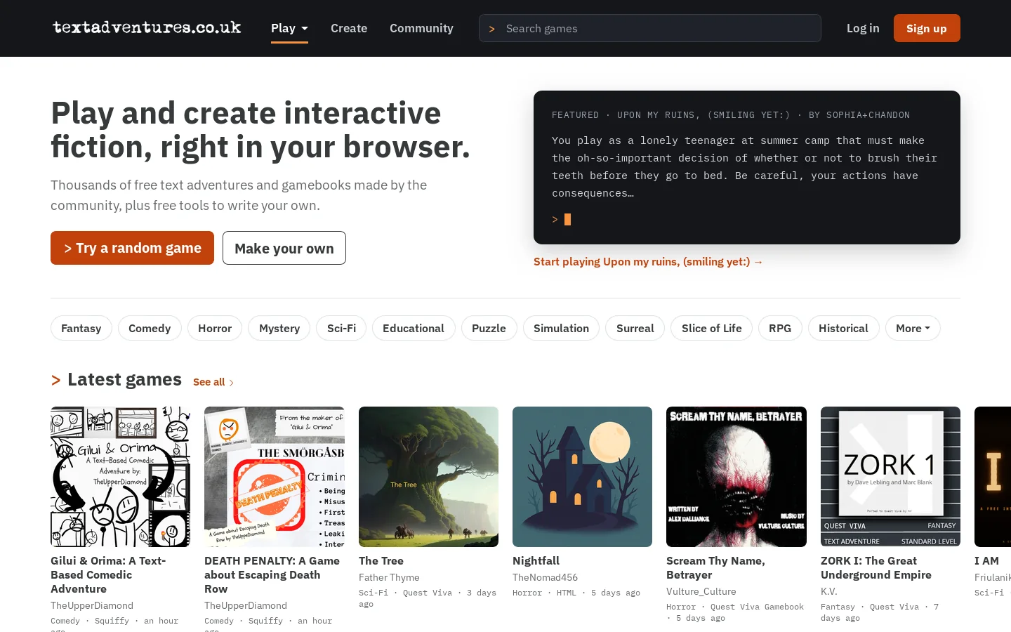Viewport: 1011px width, 632px height.
Task: Open the Gilui & Orima cover thumbnail
Action: [x=120, y=477]
